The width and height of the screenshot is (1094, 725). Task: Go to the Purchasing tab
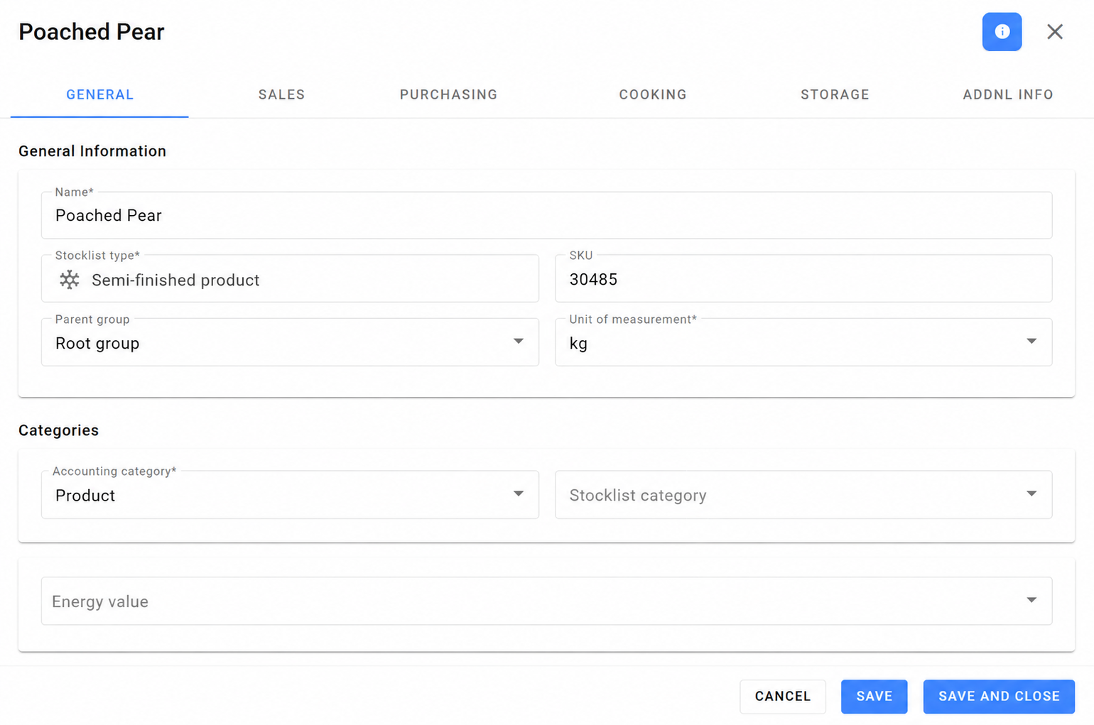coord(448,94)
